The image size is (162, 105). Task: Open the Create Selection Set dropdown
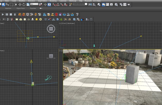(80, 4)
